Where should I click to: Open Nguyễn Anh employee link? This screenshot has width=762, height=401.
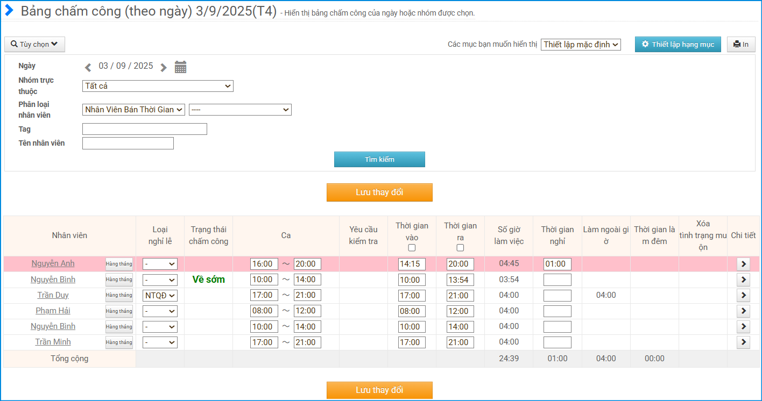point(53,263)
